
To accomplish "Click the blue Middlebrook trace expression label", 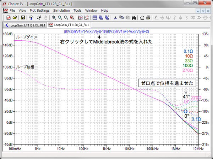I will (x=101, y=31).
